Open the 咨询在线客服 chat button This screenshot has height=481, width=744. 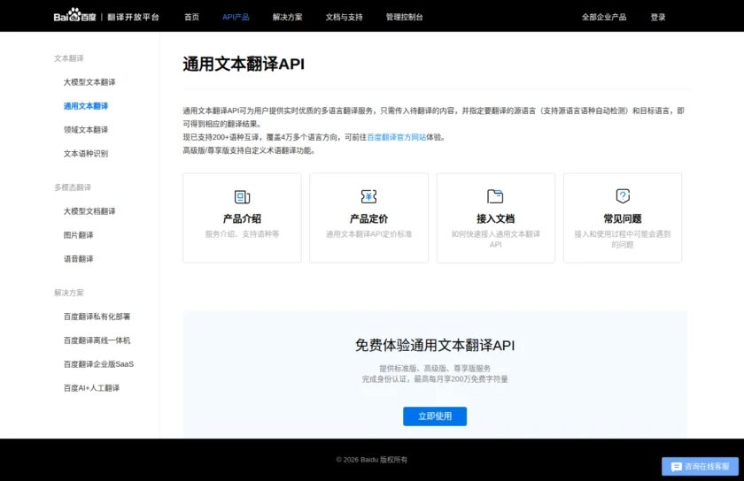(x=701, y=467)
